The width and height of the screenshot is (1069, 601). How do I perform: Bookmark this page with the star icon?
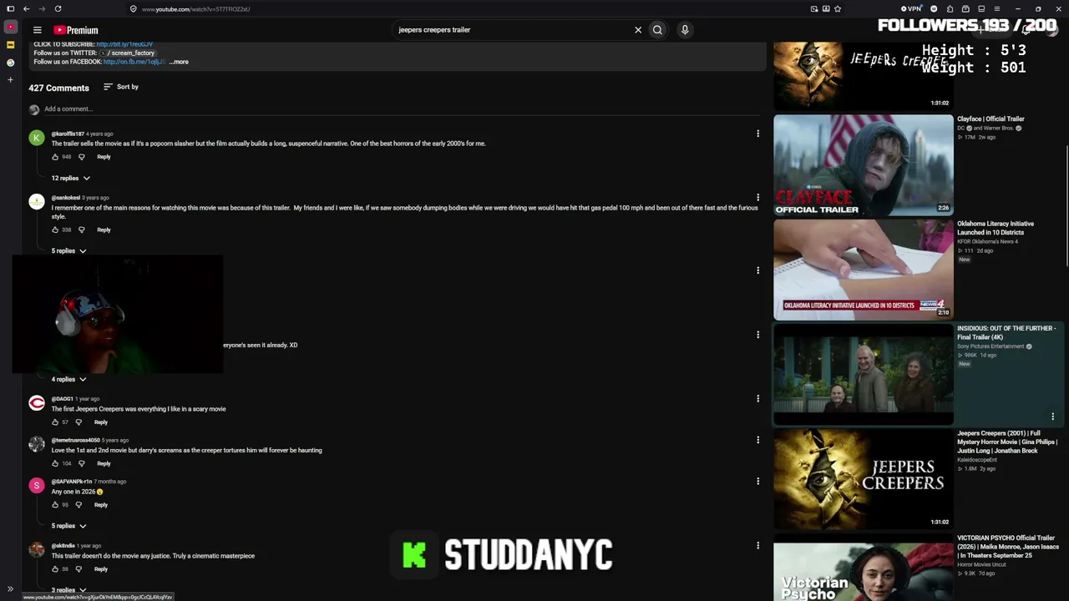(x=838, y=9)
